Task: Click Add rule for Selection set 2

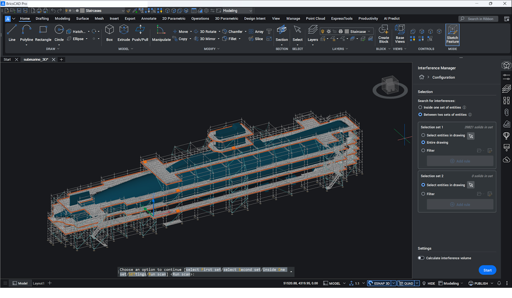Action: (x=460, y=204)
